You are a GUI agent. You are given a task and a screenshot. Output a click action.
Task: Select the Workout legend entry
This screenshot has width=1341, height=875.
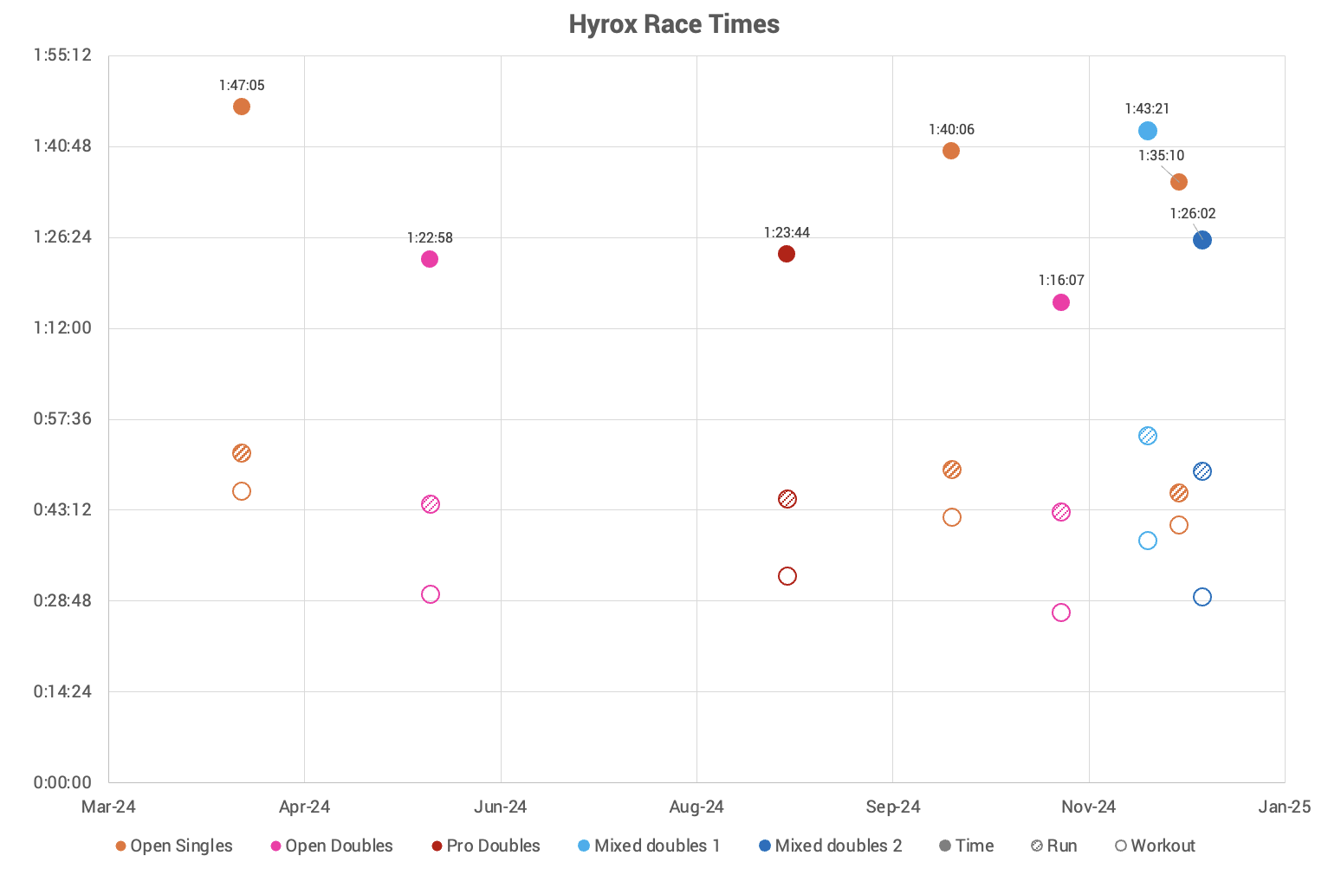(x=1156, y=846)
